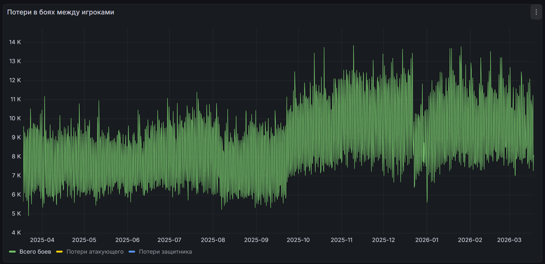Click the 2025-04 label on the time axis

[42, 240]
